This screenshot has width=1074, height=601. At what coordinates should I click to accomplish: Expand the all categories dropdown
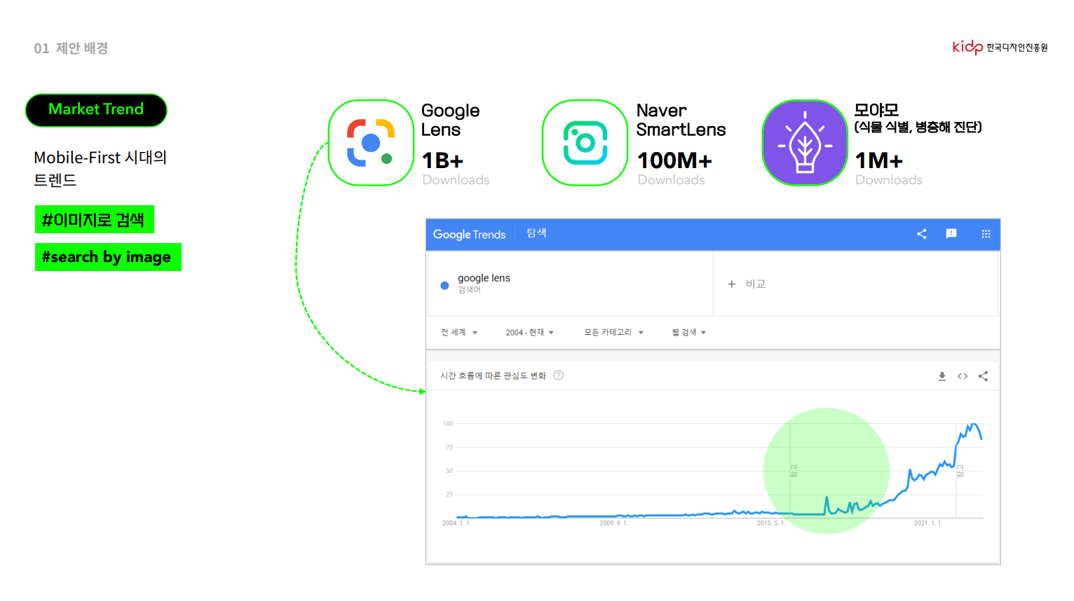tap(613, 333)
